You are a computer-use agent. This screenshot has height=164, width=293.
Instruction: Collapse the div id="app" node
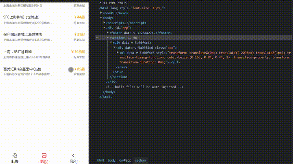[104, 28]
